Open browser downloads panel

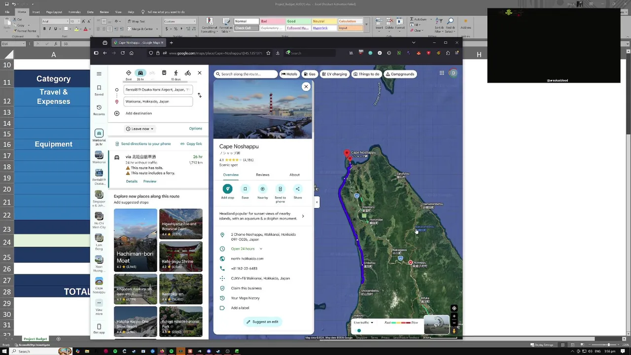coord(278,53)
